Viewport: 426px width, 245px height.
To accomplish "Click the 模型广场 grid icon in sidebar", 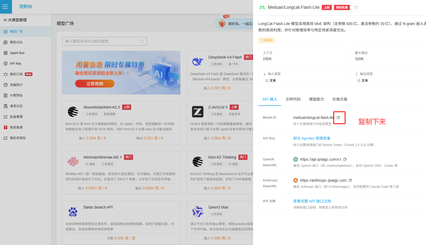I will click(x=6, y=32).
